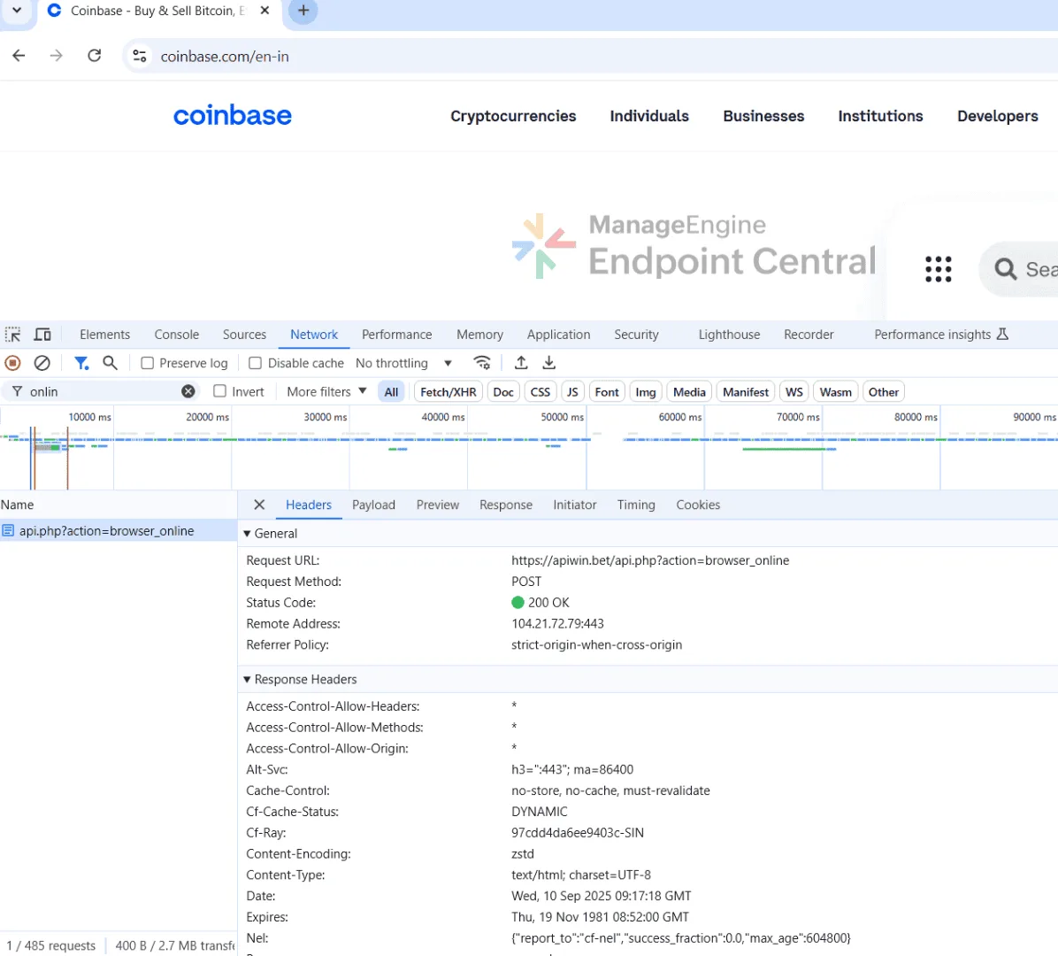Toggle the Other filter
This screenshot has height=956, width=1058.
coord(883,392)
